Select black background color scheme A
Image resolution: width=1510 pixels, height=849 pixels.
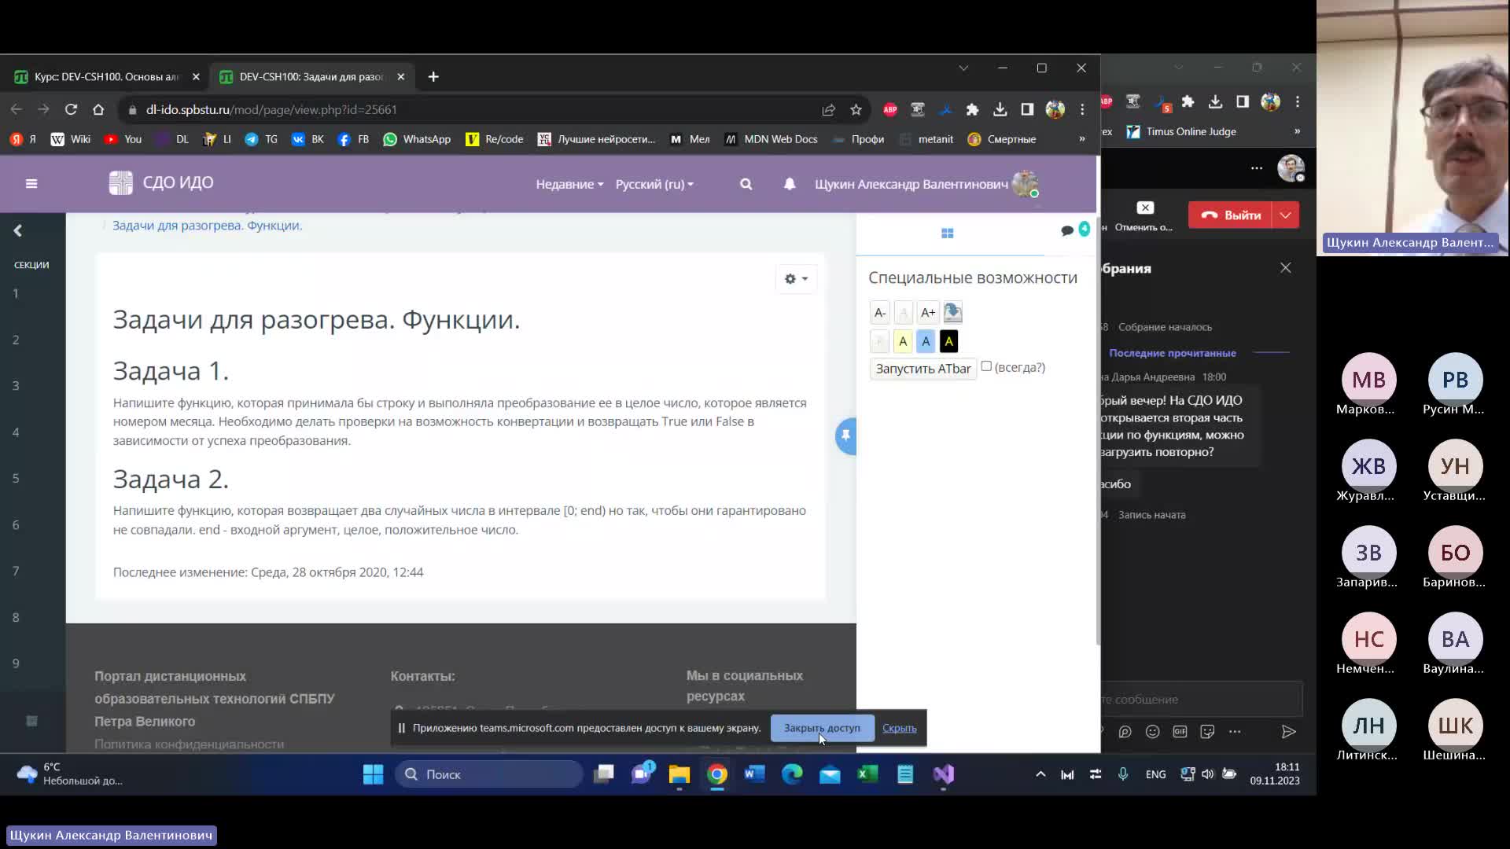point(948,341)
